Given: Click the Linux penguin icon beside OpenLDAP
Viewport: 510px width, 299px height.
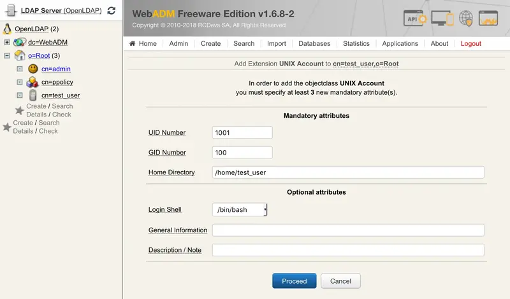Looking at the screenshot, I should point(7,29).
